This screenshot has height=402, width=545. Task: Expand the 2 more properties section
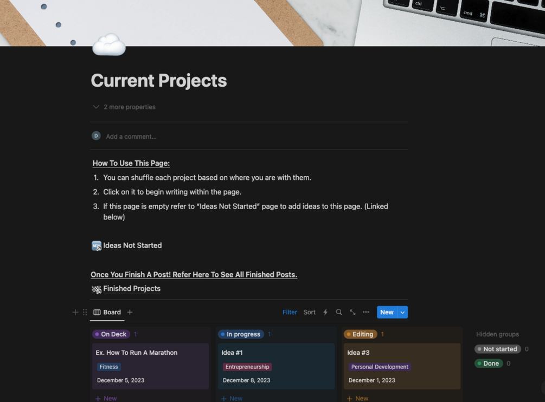pyautogui.click(x=124, y=107)
